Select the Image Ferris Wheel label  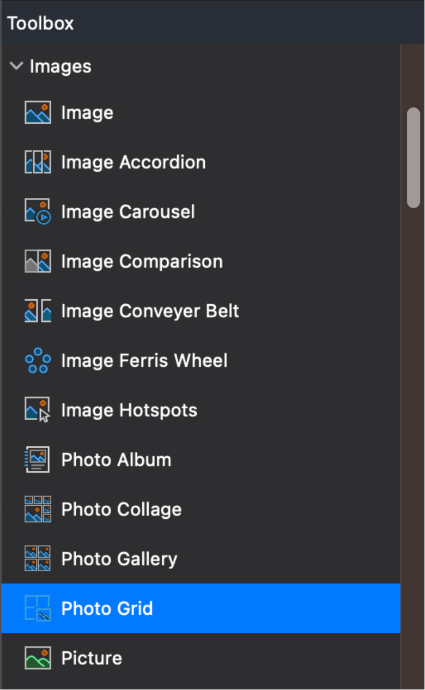[x=144, y=361]
